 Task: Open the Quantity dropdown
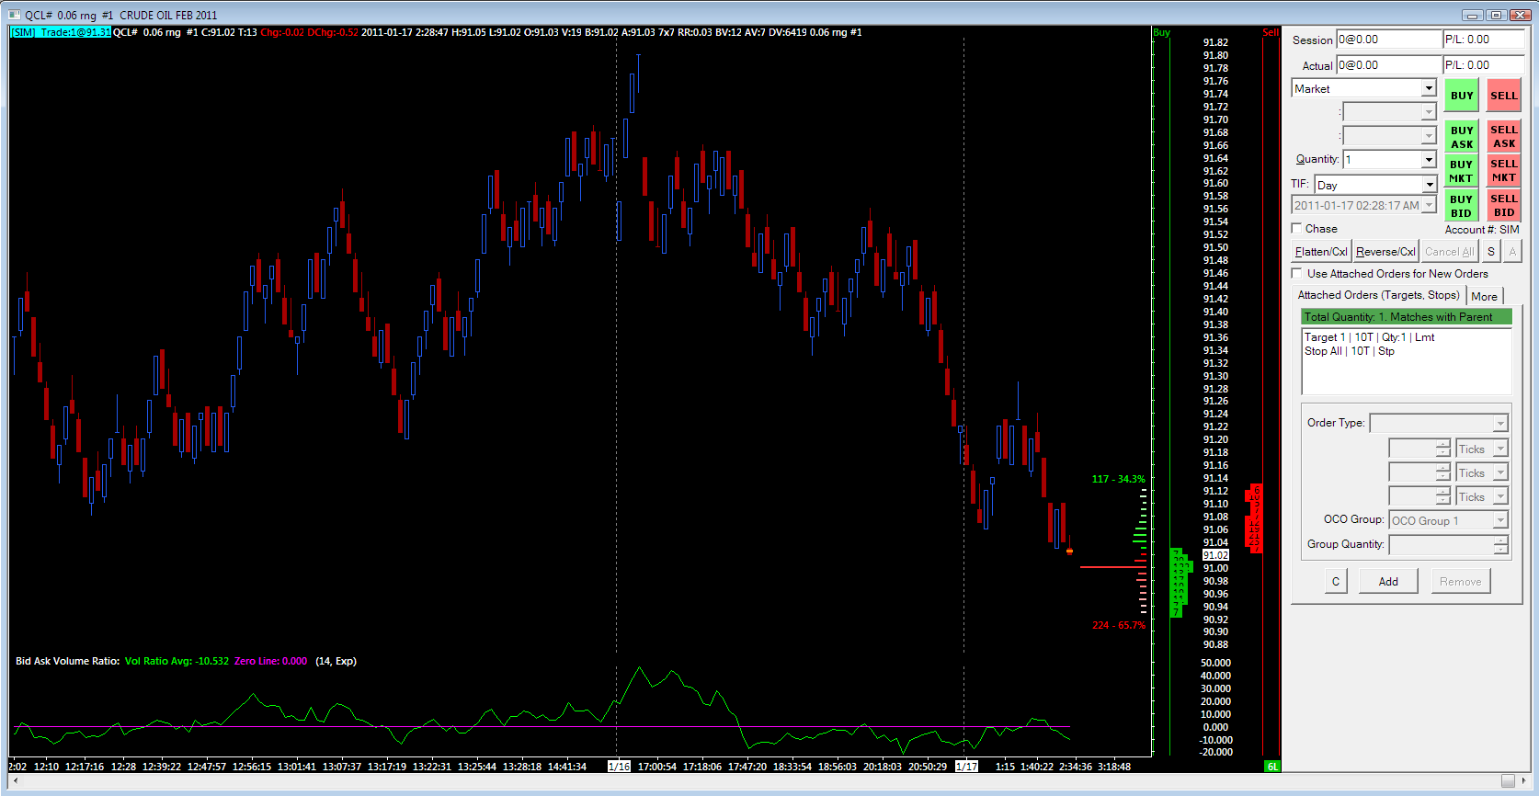1429,160
